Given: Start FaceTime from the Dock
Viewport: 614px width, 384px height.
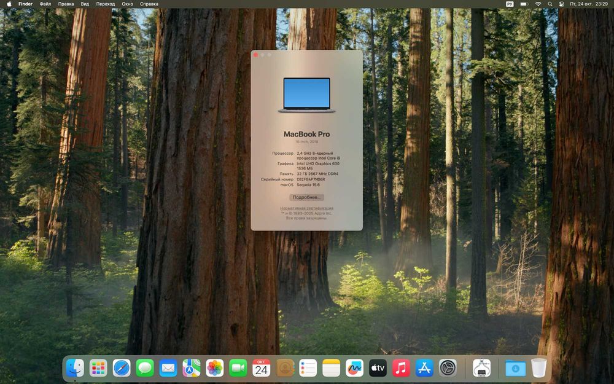Looking at the screenshot, I should (x=238, y=368).
